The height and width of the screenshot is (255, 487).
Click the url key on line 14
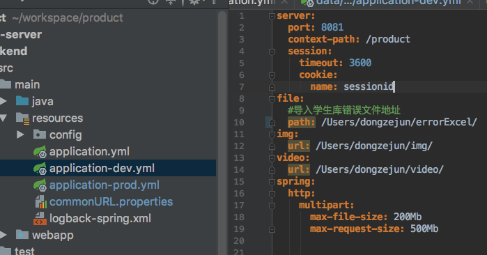point(298,169)
